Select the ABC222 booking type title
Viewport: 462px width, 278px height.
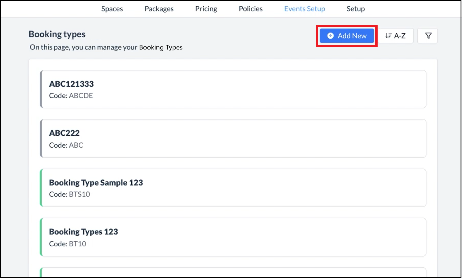(64, 133)
